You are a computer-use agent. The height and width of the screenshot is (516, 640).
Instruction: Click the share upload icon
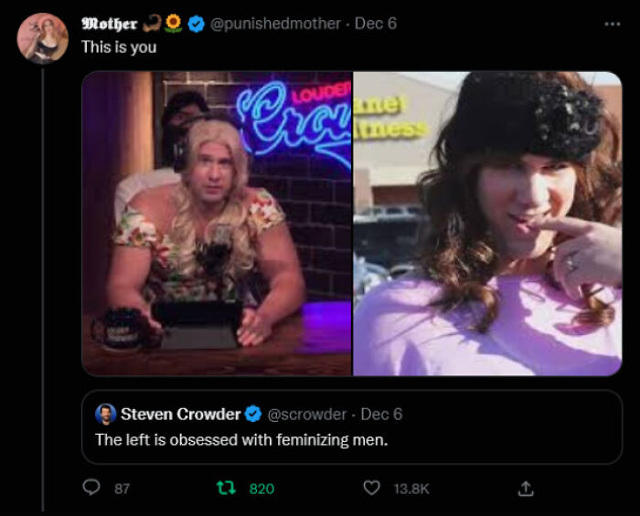pos(525,489)
